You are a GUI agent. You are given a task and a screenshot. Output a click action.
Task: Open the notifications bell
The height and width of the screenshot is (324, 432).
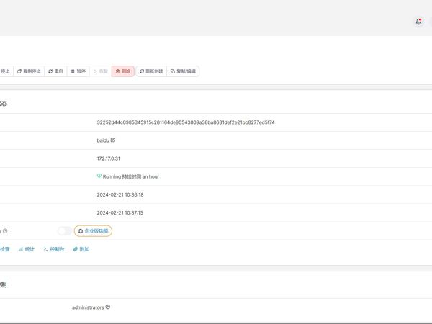[419, 22]
